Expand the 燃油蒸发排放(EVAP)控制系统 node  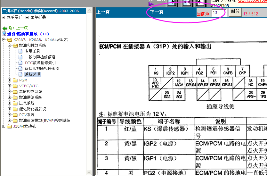pos(10,121)
